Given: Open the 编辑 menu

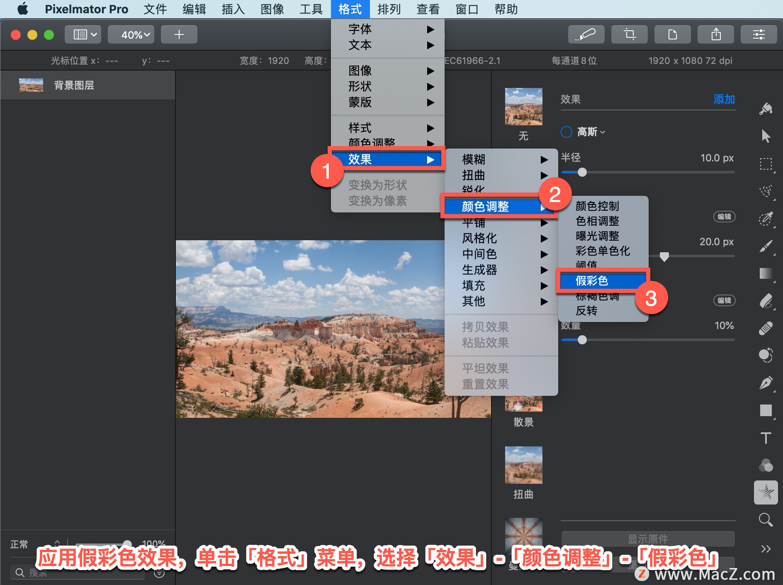Looking at the screenshot, I should click(x=194, y=9).
